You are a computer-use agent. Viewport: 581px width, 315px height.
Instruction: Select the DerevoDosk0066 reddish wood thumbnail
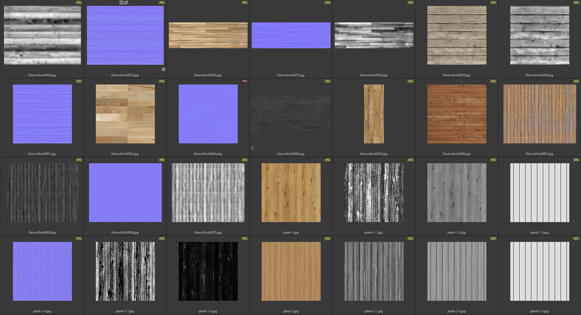(x=457, y=114)
